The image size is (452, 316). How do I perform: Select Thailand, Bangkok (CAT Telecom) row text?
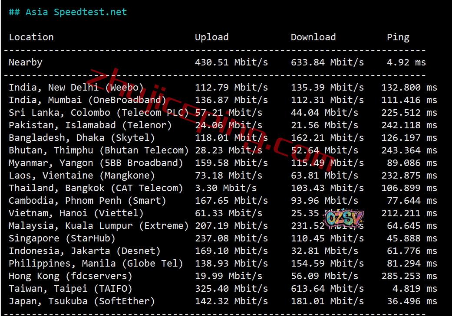click(x=96, y=188)
